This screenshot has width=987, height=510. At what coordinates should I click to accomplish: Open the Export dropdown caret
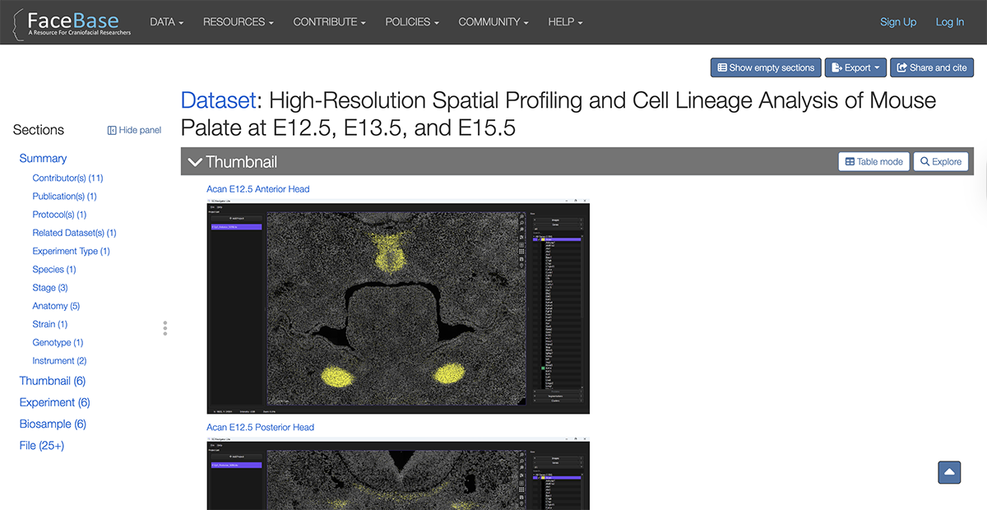877,67
